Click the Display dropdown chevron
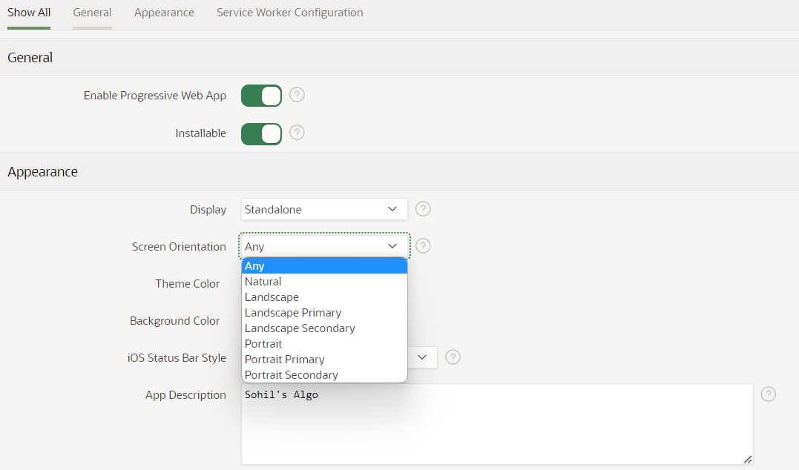Image resolution: width=799 pixels, height=470 pixels. (392, 209)
